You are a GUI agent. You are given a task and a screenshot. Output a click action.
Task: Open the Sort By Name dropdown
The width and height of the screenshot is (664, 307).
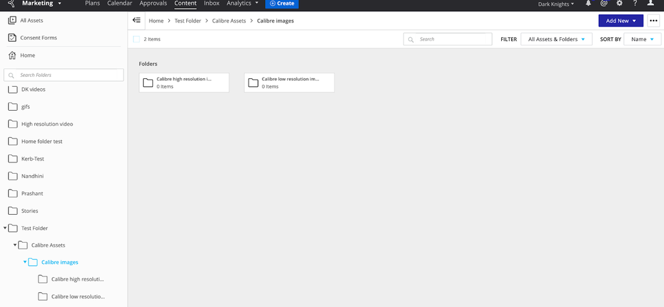click(641, 39)
